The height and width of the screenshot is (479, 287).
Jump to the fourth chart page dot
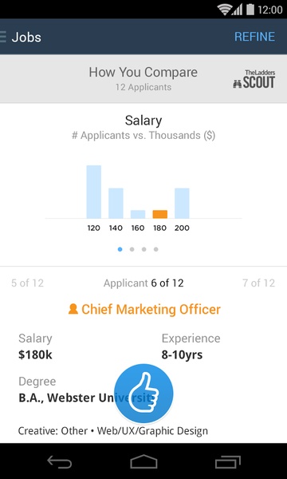tap(155, 249)
